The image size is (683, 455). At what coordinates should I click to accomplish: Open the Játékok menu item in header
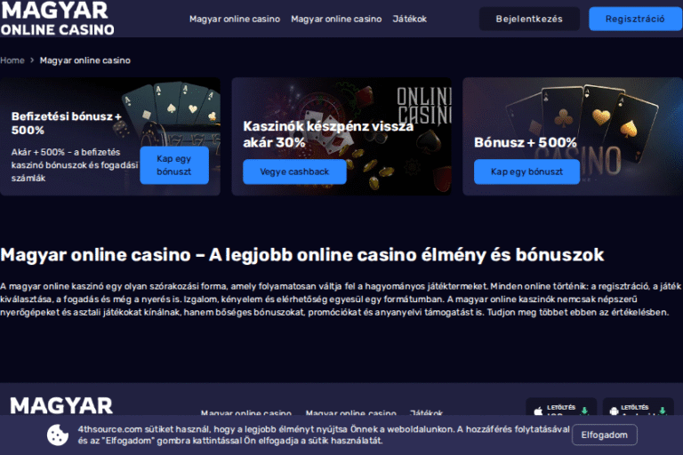pyautogui.click(x=409, y=19)
